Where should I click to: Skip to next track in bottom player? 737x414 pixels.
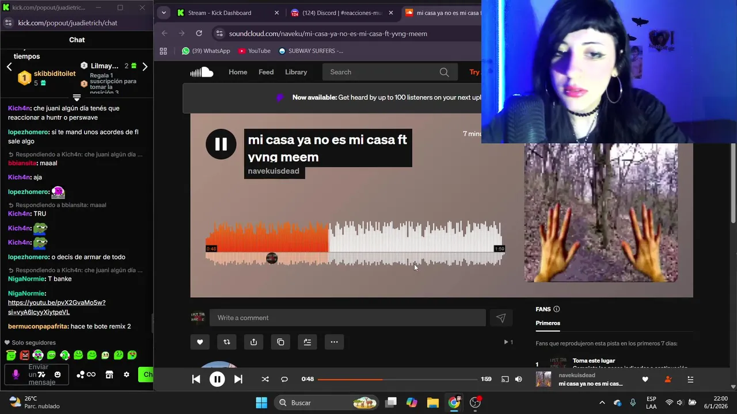point(238,379)
